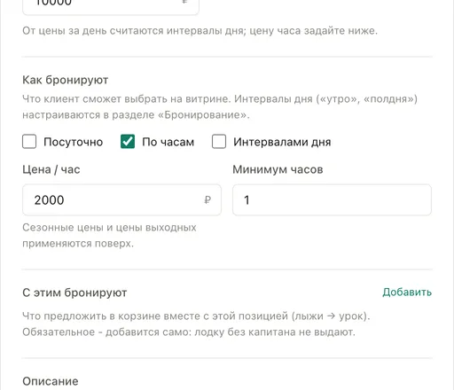This screenshot has height=390, width=454.
Task: Click the Описание section title
Action: (x=51, y=381)
